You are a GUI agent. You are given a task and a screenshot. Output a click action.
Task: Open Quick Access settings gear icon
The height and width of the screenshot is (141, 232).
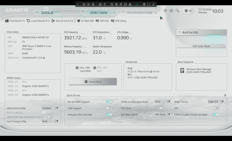[x=225, y=95]
